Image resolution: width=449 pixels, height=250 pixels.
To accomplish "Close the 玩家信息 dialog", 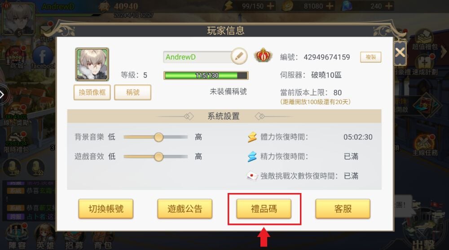I will pyautogui.click(x=400, y=53).
